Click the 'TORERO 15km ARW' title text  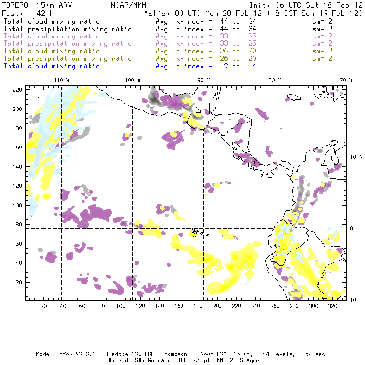coord(37,5)
